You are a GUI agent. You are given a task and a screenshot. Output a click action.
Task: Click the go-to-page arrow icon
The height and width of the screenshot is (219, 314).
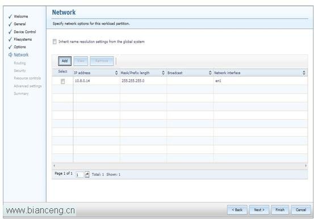point(87,174)
